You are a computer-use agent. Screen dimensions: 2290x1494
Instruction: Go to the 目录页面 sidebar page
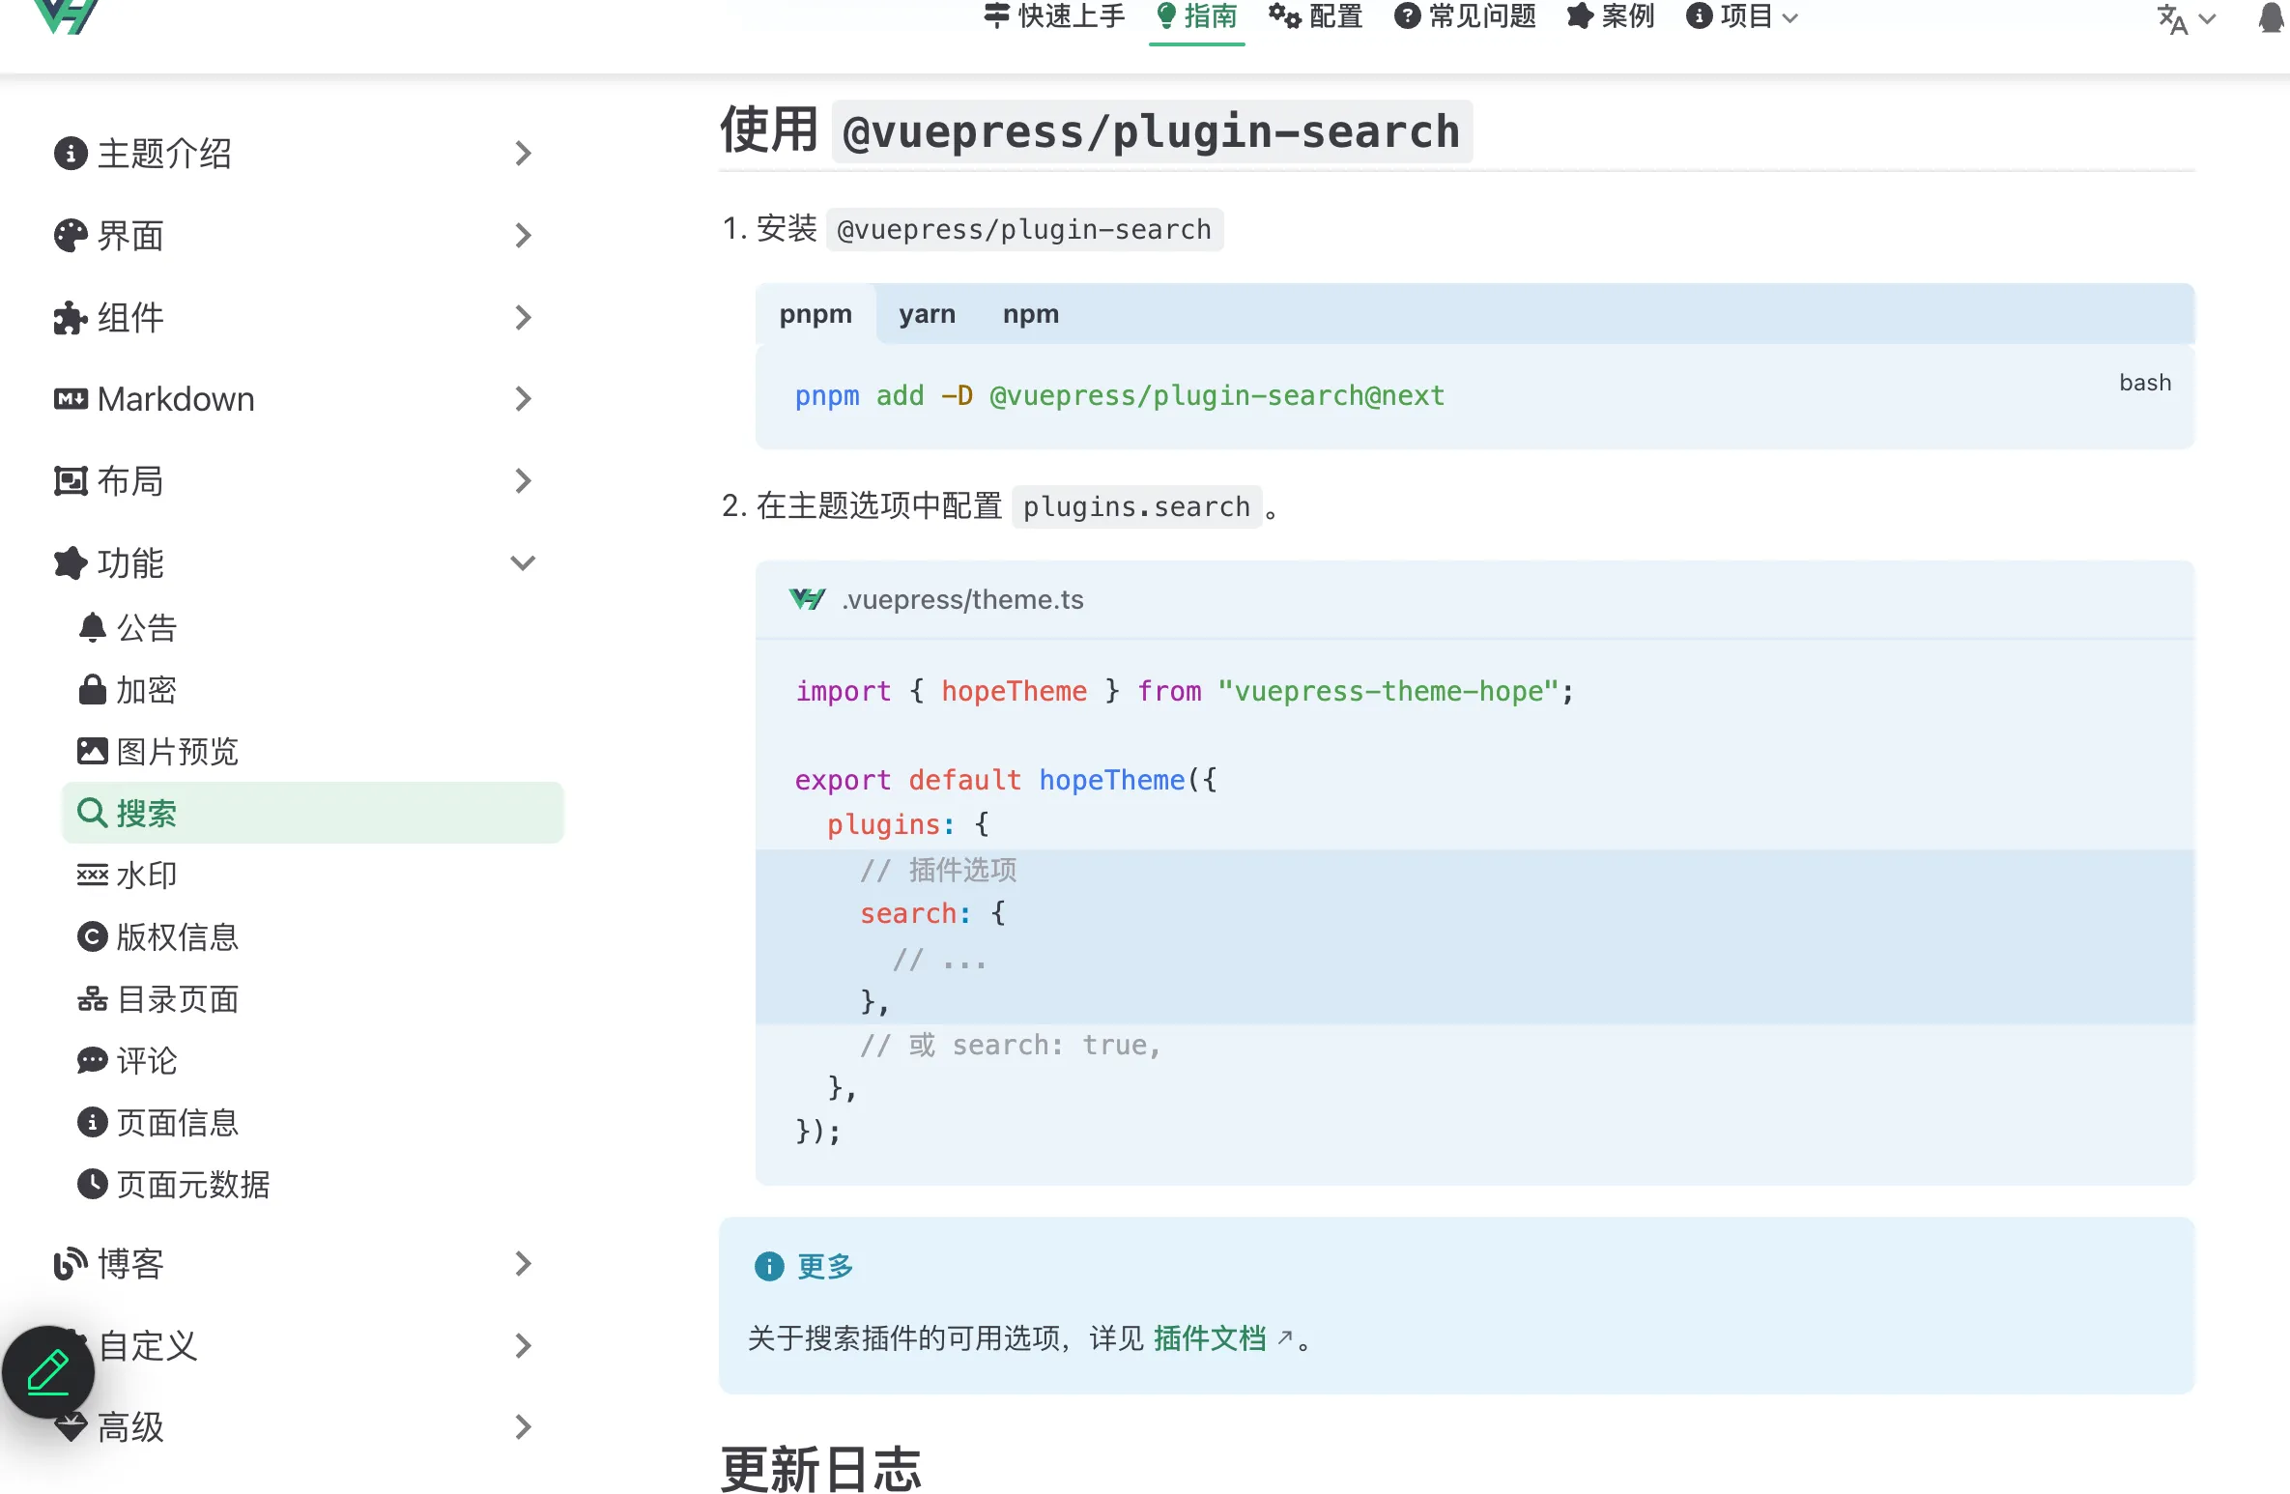coord(311,998)
